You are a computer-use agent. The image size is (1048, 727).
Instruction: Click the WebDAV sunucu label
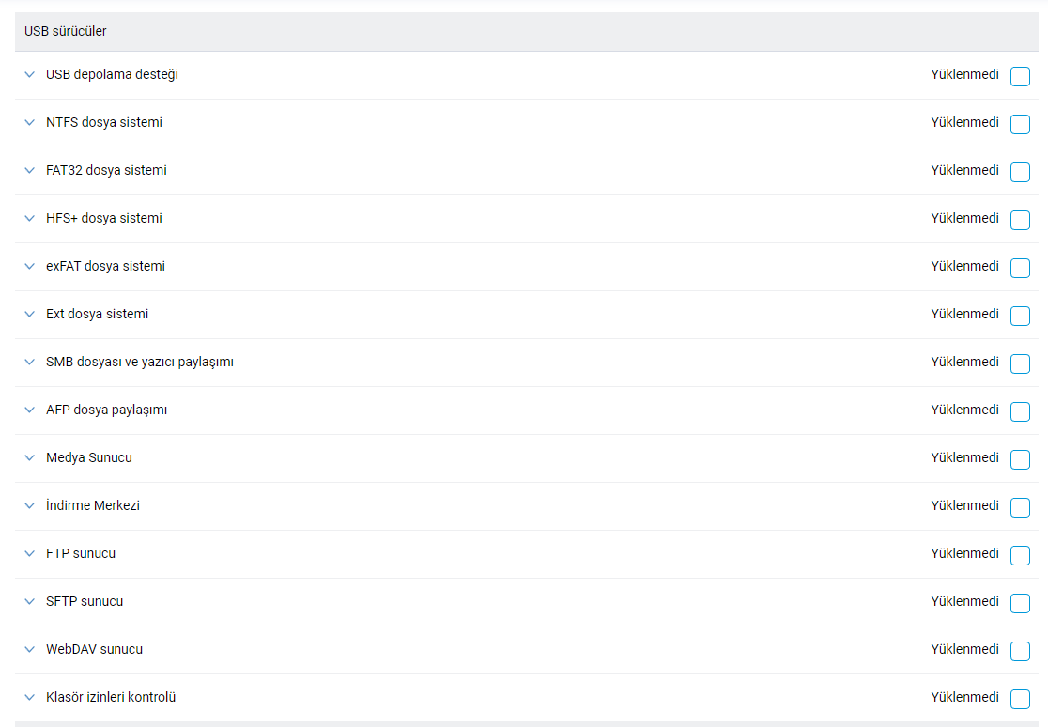click(x=94, y=649)
